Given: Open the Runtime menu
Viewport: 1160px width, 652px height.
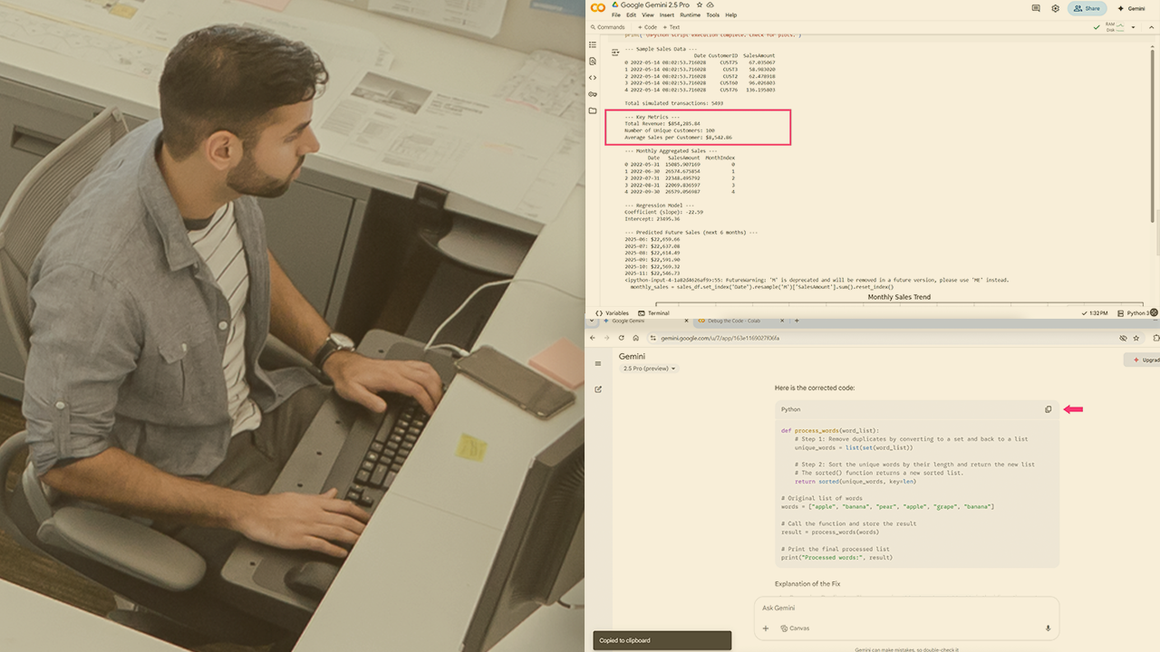Looking at the screenshot, I should point(690,15).
